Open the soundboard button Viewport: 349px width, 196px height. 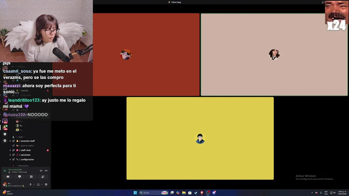[x=43, y=177]
